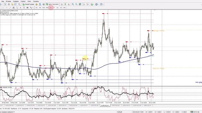202x113 pixels.
Task: Click the MetaEditor diamond icon
Action: coord(37,4)
